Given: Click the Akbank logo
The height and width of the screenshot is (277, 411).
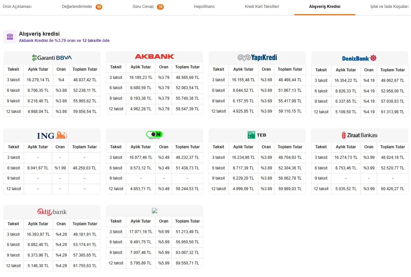Looking at the screenshot, I should point(155,56).
